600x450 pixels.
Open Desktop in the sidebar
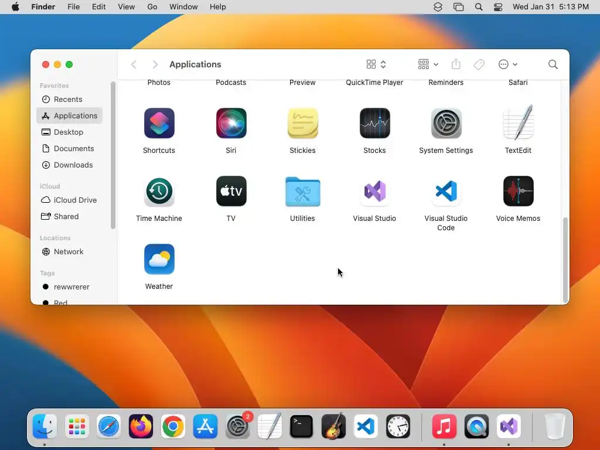(x=70, y=132)
